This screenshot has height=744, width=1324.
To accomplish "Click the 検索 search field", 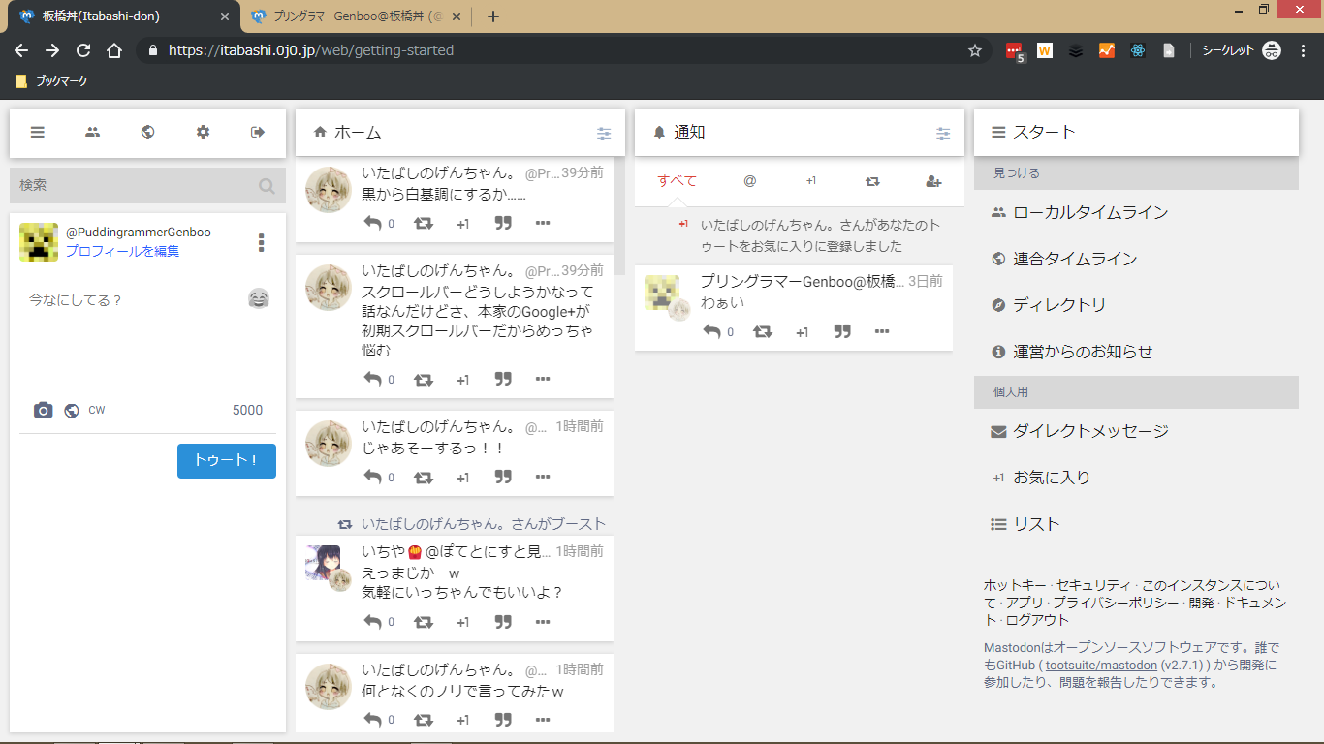I will (136, 185).
